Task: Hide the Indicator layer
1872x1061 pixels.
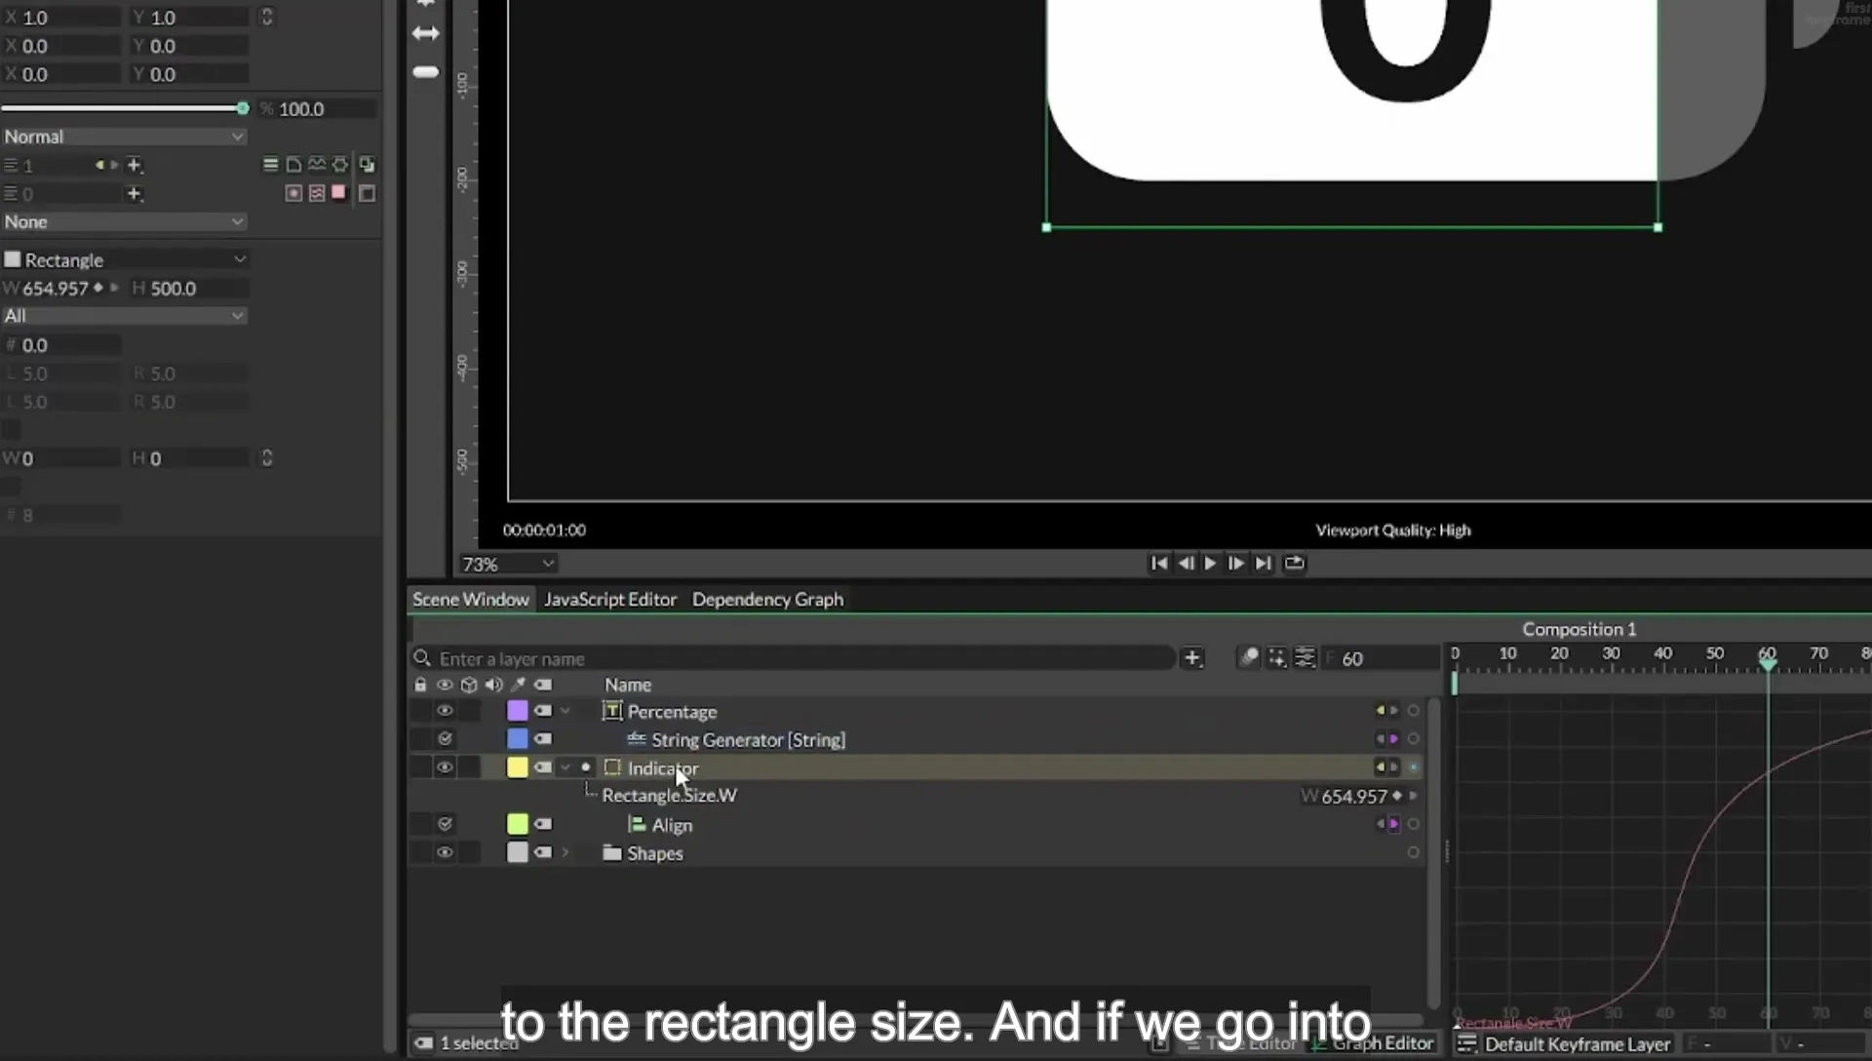Action: pyautogui.click(x=445, y=767)
